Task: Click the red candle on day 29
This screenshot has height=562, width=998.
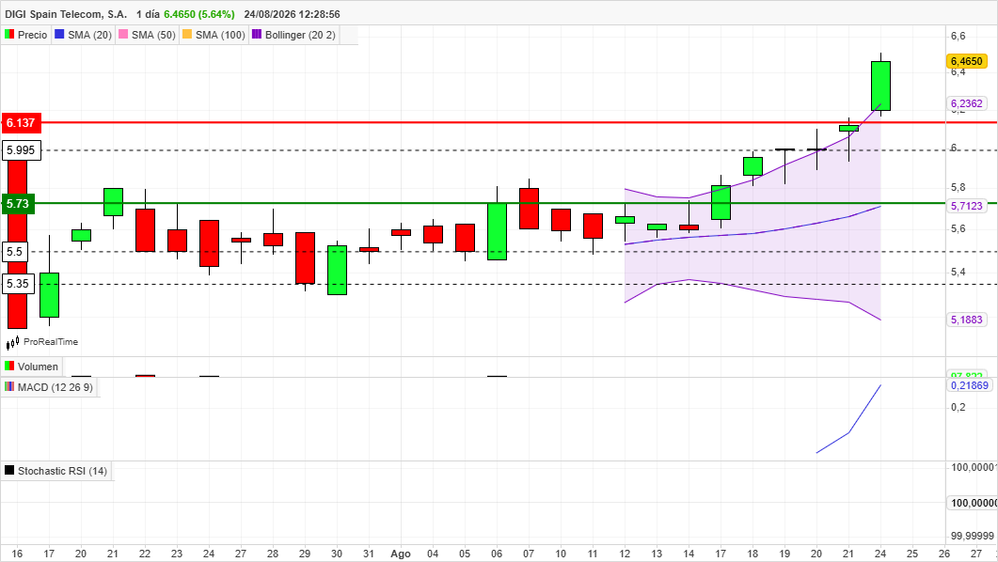Action: coord(305,258)
